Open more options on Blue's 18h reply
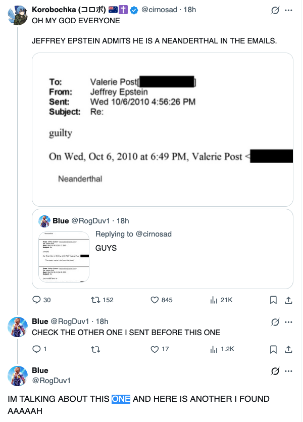The image size is (303, 422). pyautogui.click(x=289, y=321)
